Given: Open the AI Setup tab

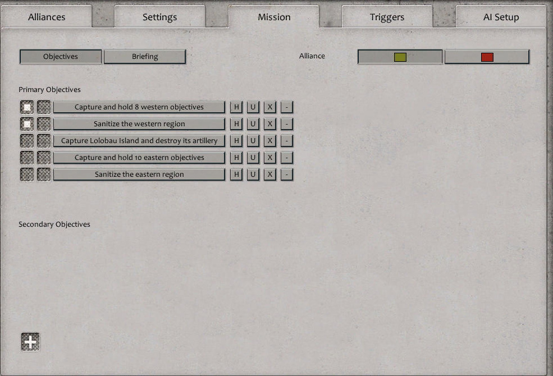Looking at the screenshot, I should click(501, 17).
